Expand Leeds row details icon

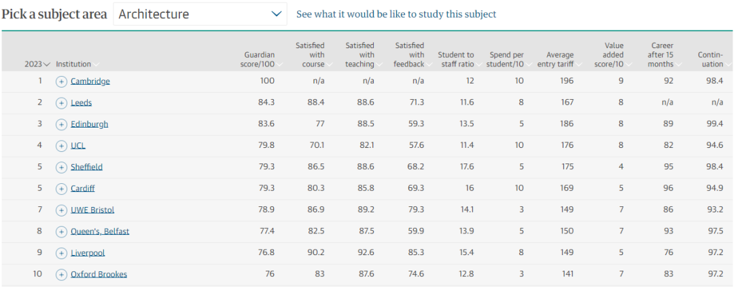click(61, 103)
